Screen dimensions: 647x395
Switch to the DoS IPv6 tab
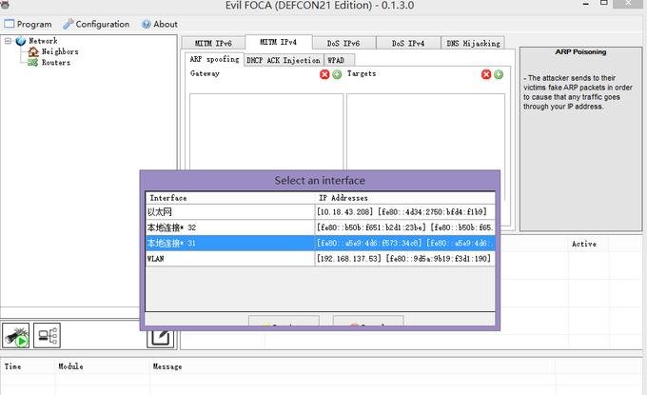tap(343, 43)
